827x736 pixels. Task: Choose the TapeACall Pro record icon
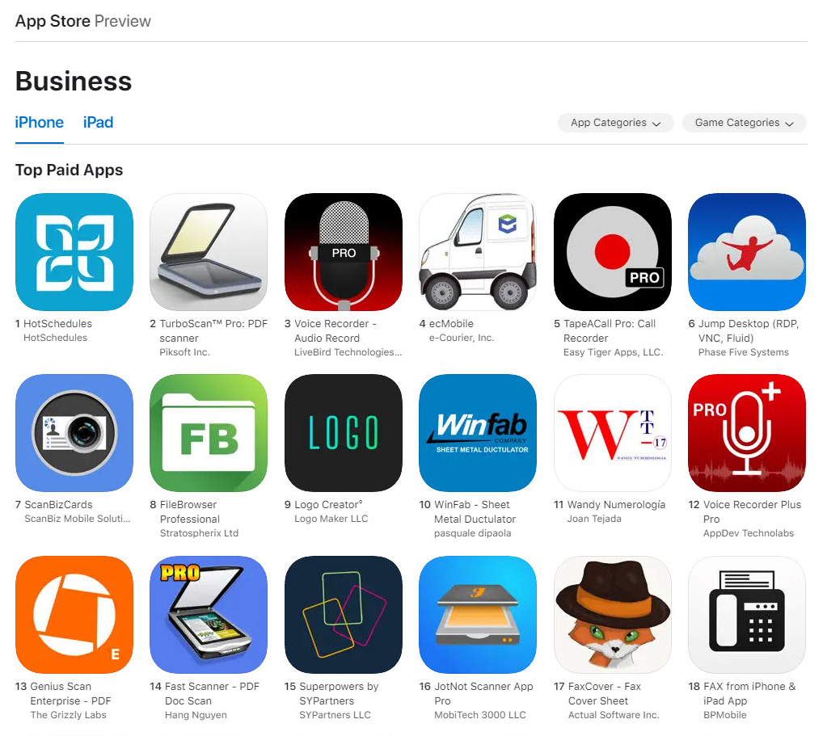pyautogui.click(x=612, y=252)
